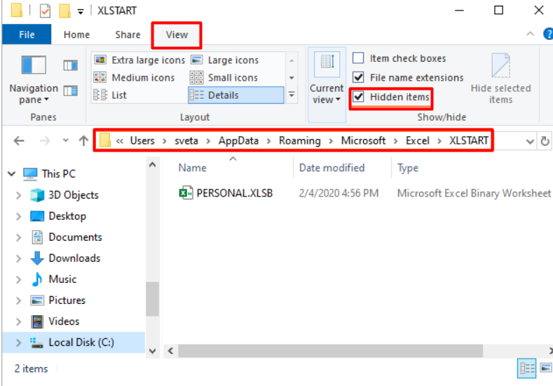Expand the Documents tree node

click(x=19, y=237)
